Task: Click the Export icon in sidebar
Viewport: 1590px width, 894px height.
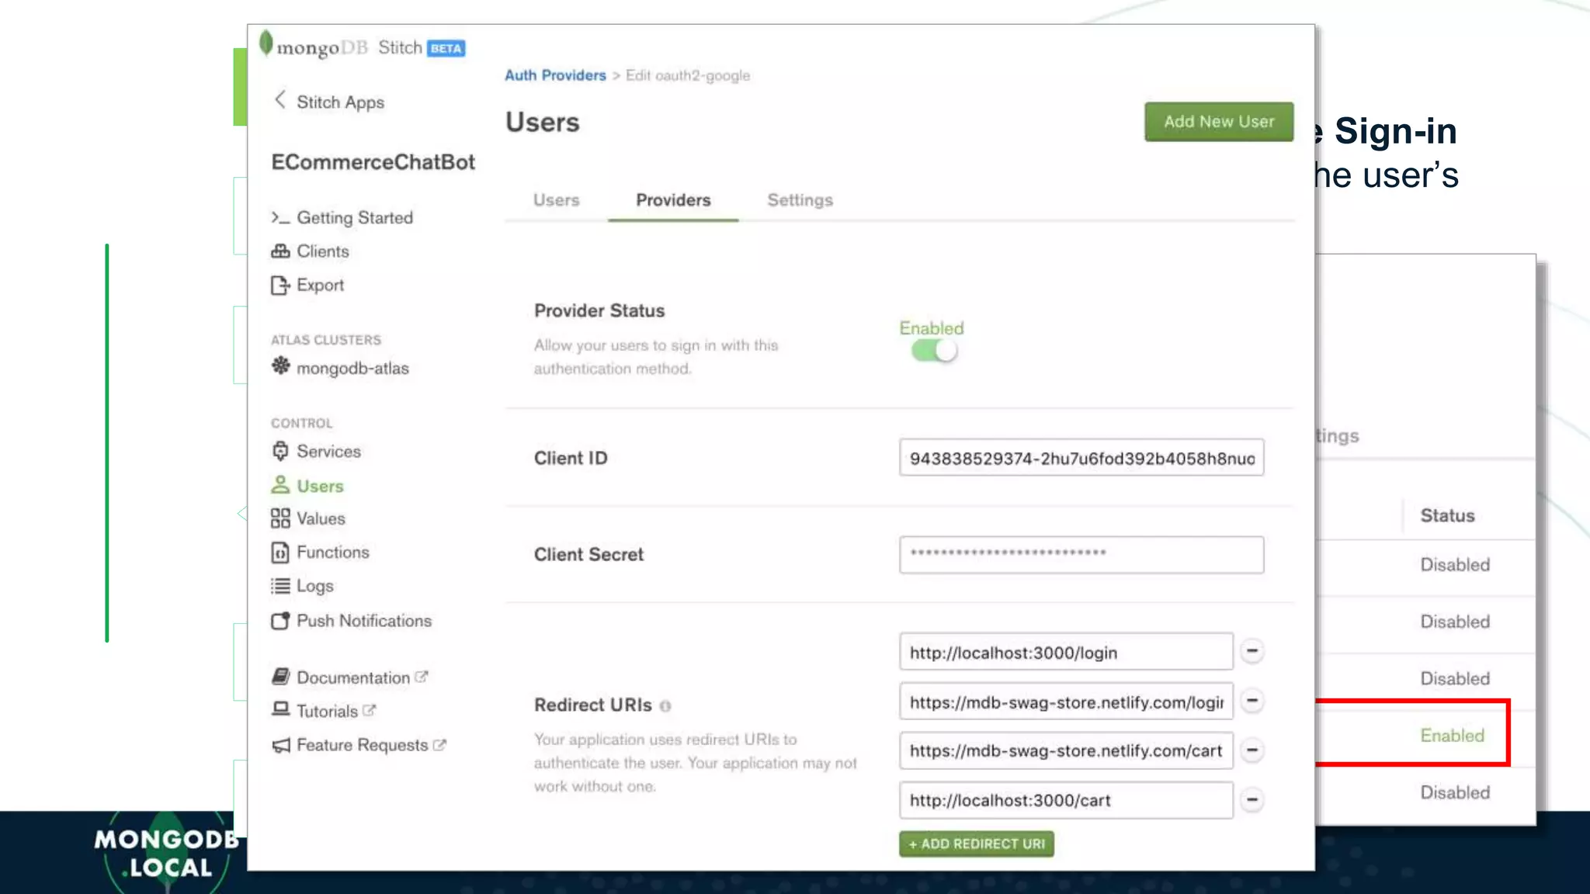Action: pyautogui.click(x=280, y=285)
